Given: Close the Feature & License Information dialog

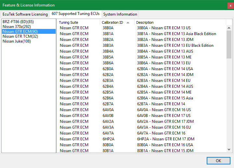Looking at the screenshot, I should 230,5.
